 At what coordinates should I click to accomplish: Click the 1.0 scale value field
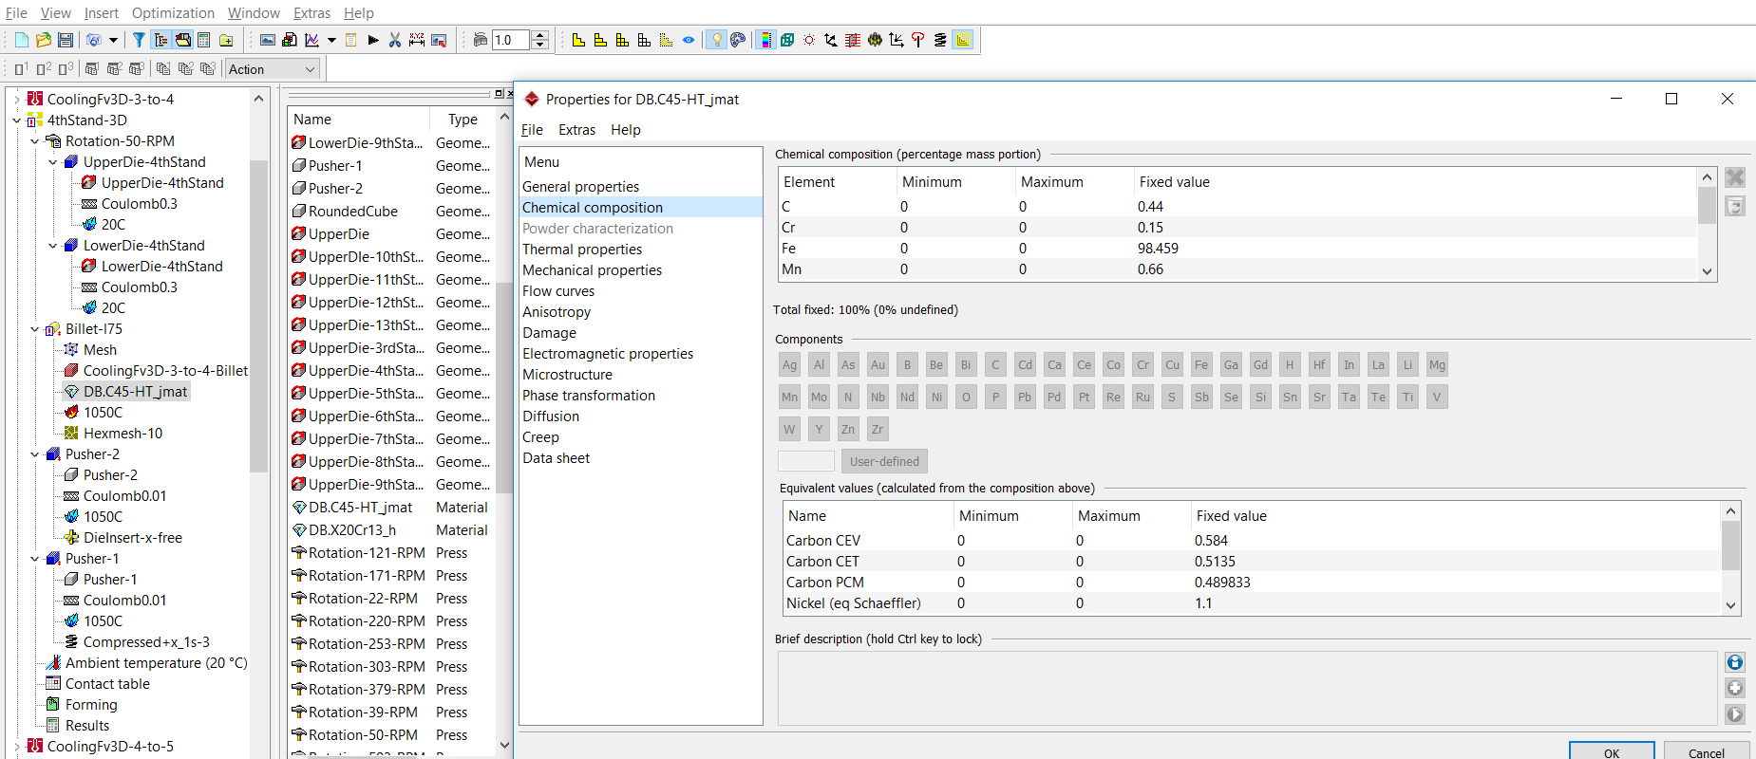[x=511, y=40]
